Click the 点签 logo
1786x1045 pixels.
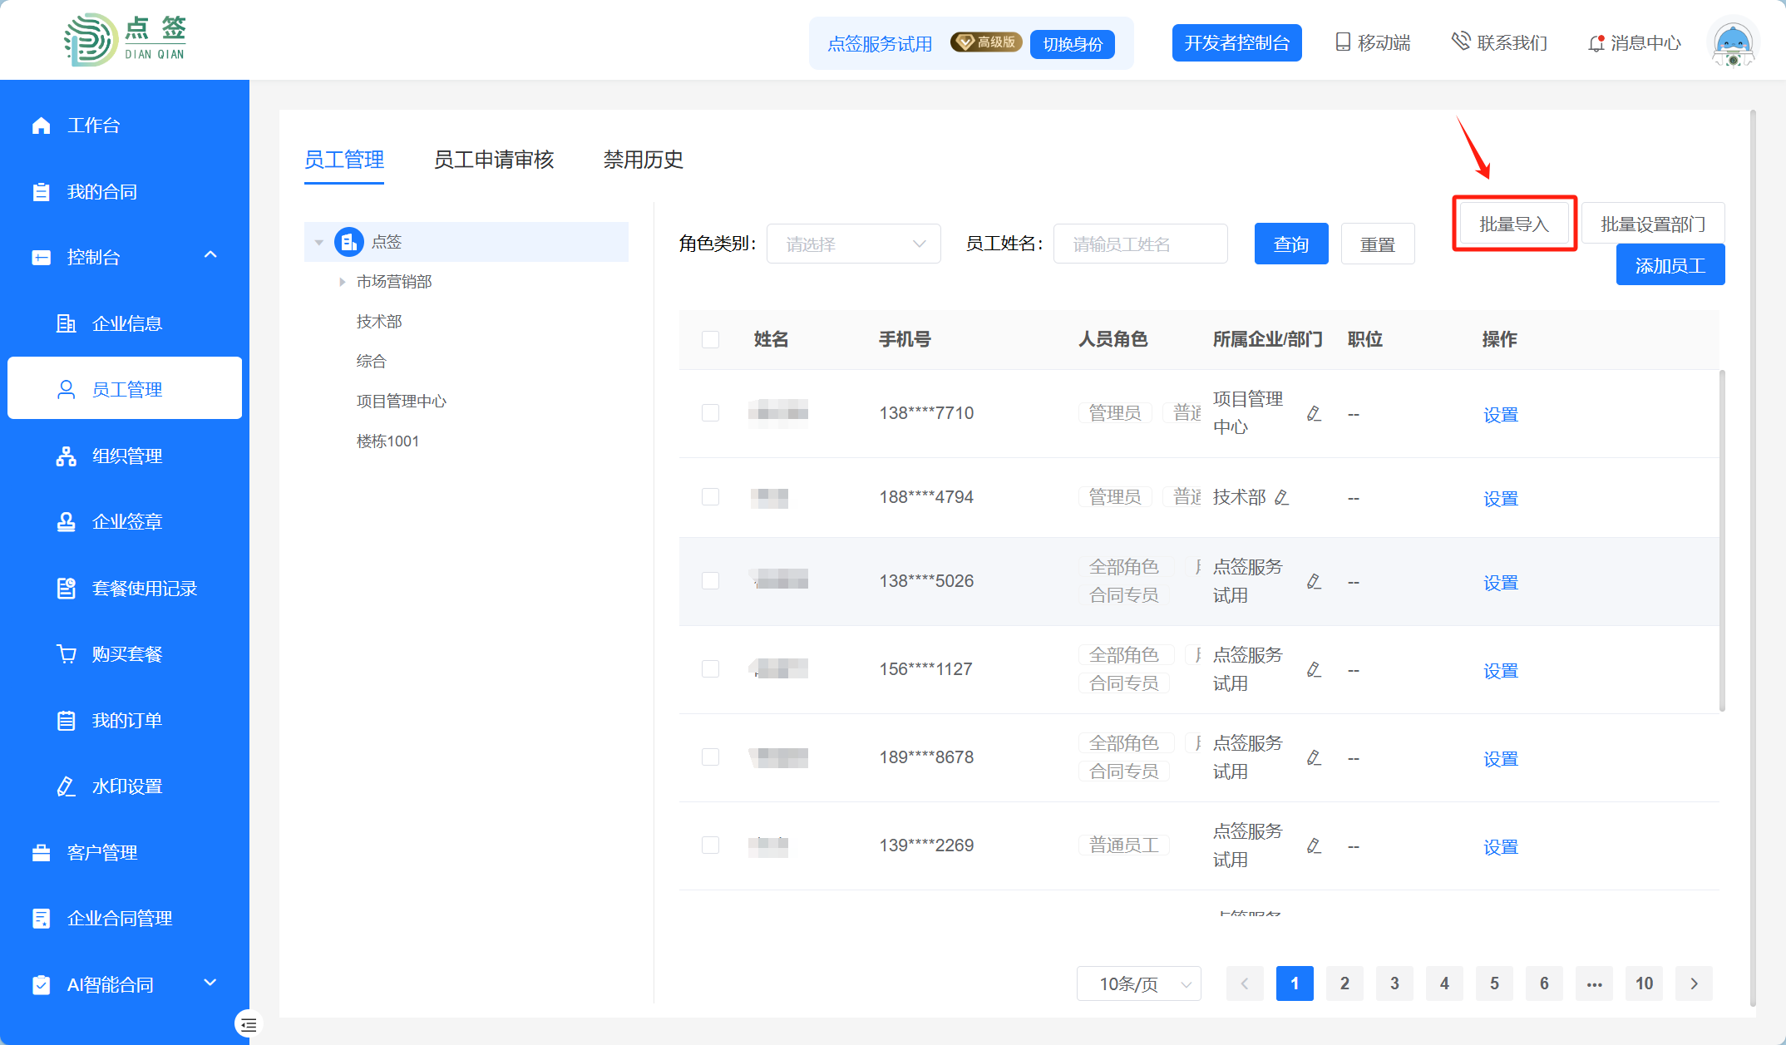click(125, 39)
